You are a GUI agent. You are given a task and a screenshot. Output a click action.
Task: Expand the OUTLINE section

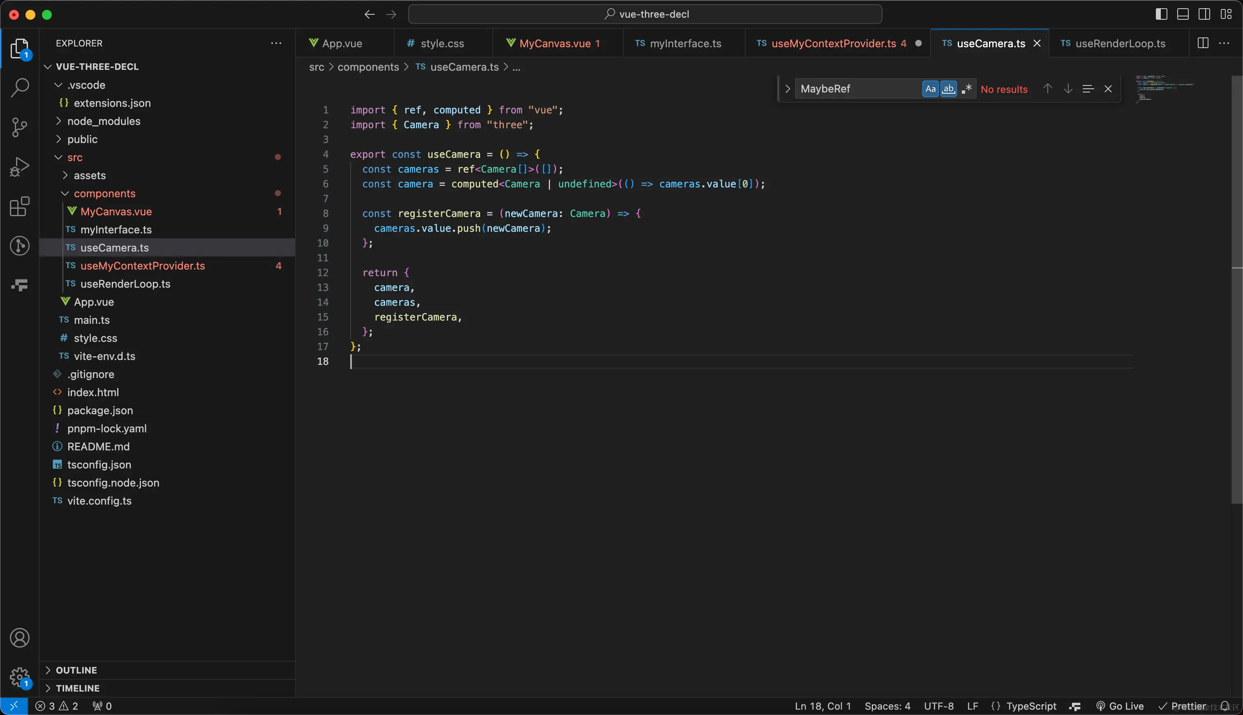[x=76, y=670]
